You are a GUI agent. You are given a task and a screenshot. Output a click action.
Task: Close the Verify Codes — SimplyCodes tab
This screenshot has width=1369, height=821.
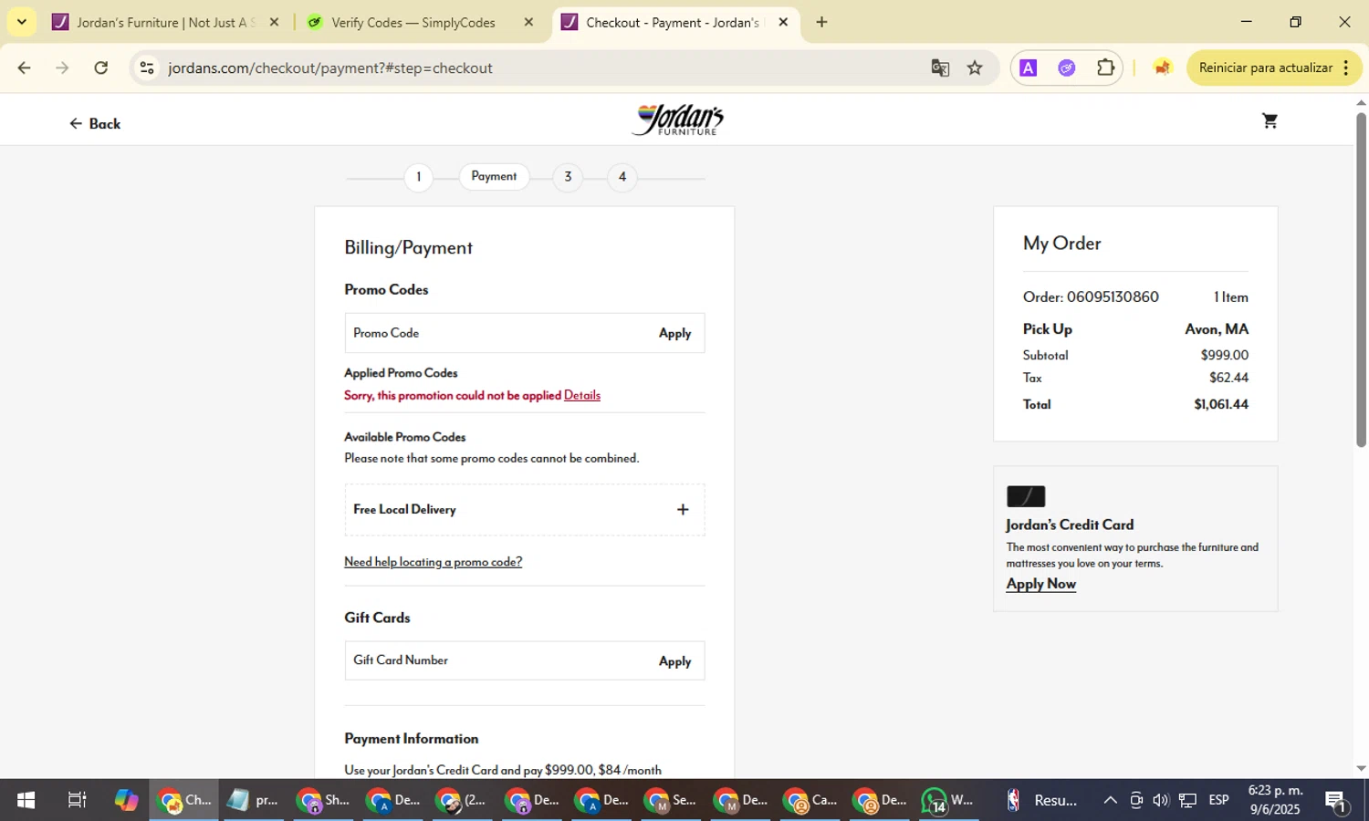pos(528,22)
